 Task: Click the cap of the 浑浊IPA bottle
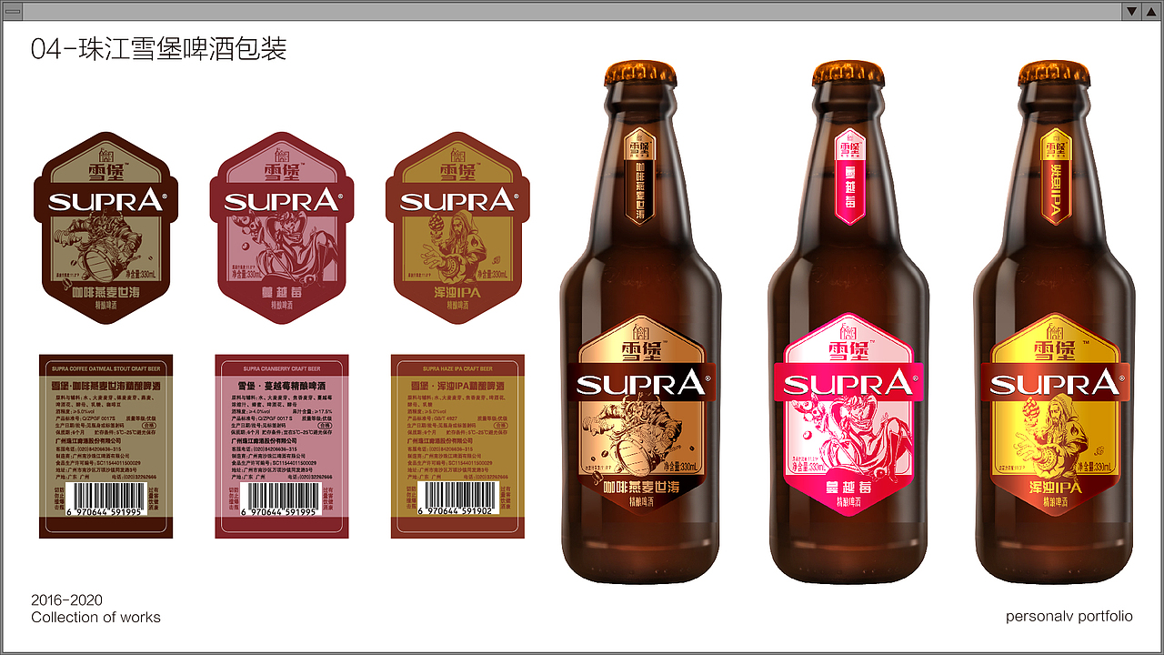point(1054,73)
